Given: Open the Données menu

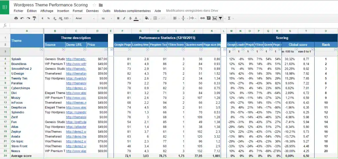Looking at the screenshot, I should click(x=92, y=11).
